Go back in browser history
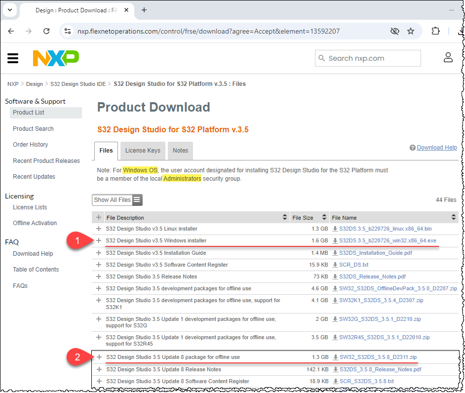465x393 pixels. [11, 31]
